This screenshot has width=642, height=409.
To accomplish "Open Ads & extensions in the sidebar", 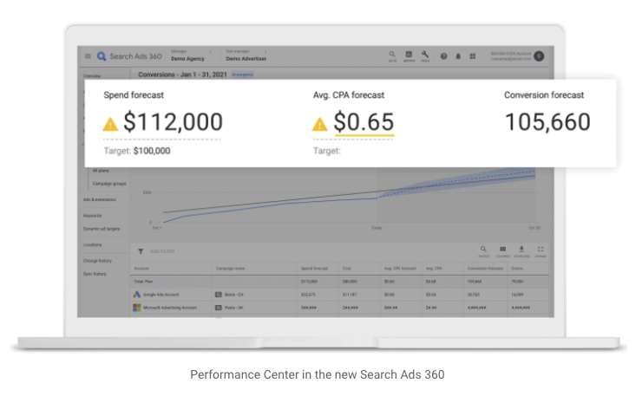I will pyautogui.click(x=102, y=200).
